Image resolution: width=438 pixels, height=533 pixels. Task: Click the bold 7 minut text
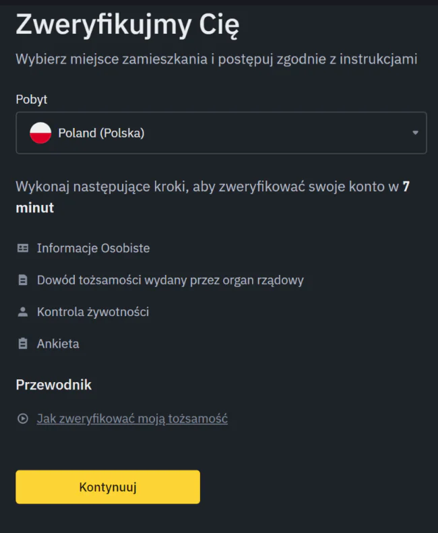point(35,208)
